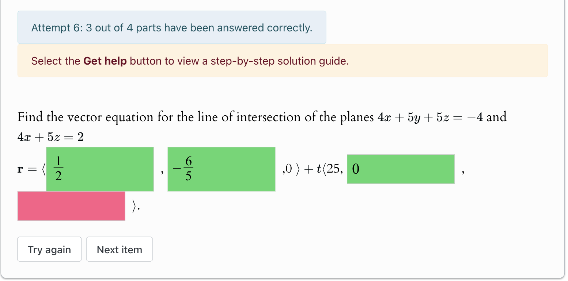Click the Try again button
Screen dimensions: 568x281
coord(49,249)
